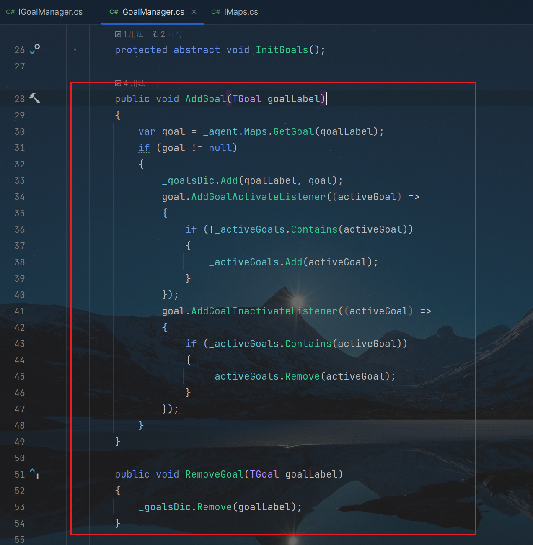Viewport: 533px width, 545px height.
Task: Open the '4 用法' usages hint above AddGoal
Action: tap(130, 83)
